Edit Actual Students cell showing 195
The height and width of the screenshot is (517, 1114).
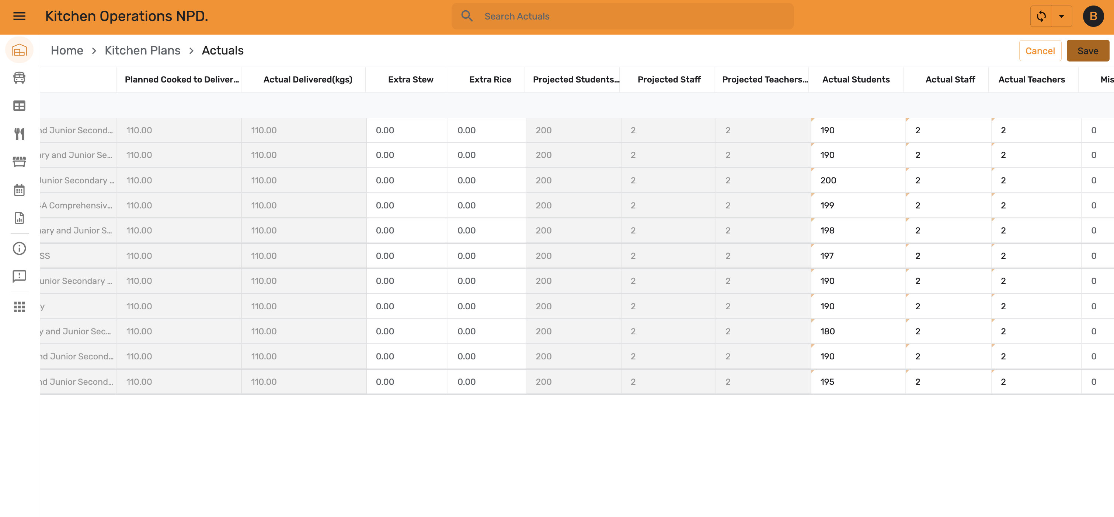(x=858, y=382)
